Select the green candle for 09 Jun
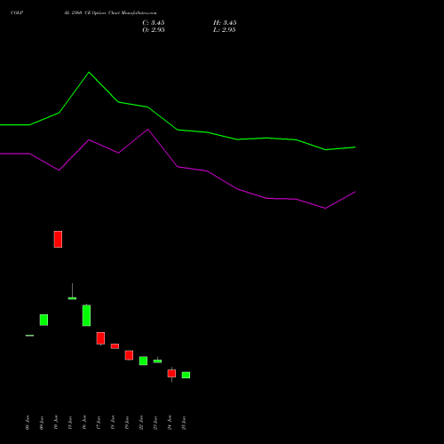This screenshot has width=444, height=444. coord(44,320)
